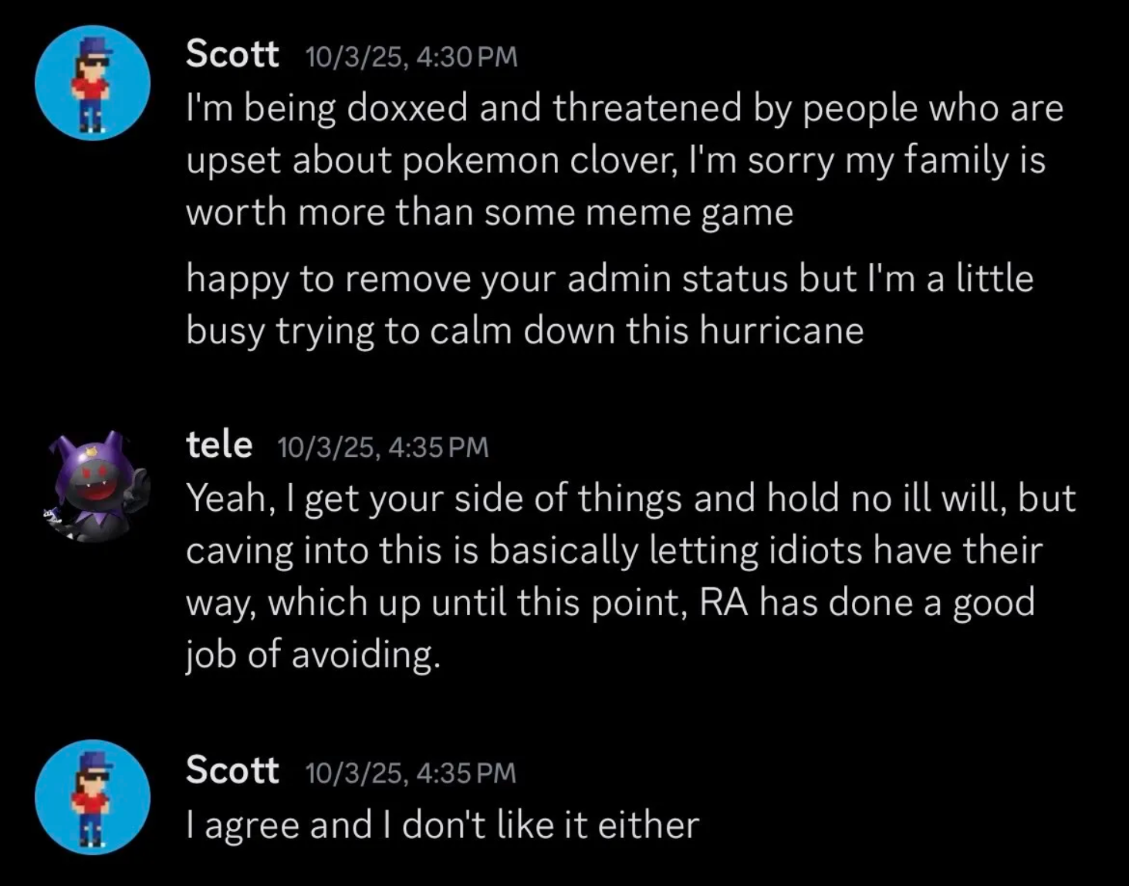This screenshot has width=1129, height=886.
Task: Click the word "doxxed" in the first message
Action: point(407,108)
